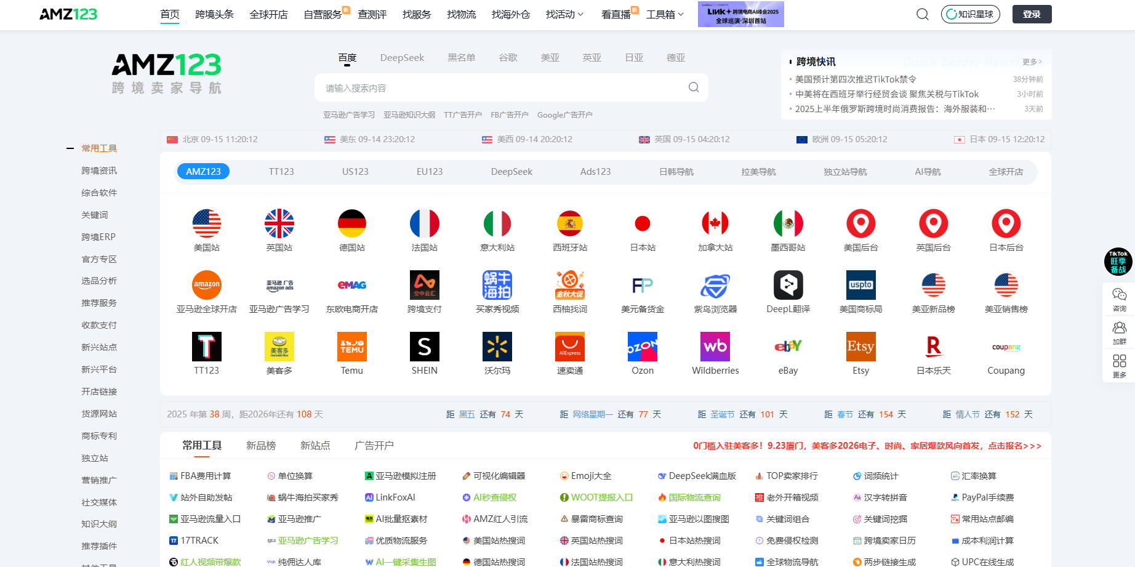Screen dimensions: 1135x567
Task: Expand the 工具箱 dropdown menu
Action: [665, 14]
